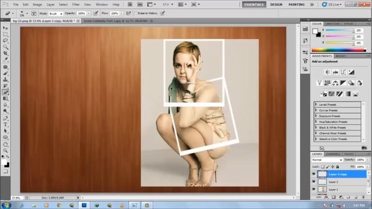Expand Hue/Saturation Presets list
Image resolution: width=372 pixels, height=209 pixels.
point(316,121)
